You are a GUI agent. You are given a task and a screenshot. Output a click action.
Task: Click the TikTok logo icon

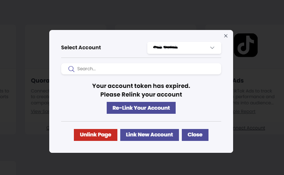245,45
